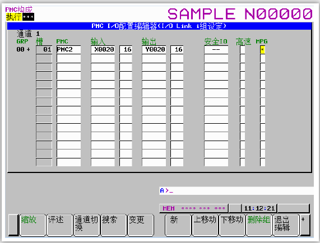Click the clock showing 11:12:21
The image size is (320, 243).
point(259,208)
